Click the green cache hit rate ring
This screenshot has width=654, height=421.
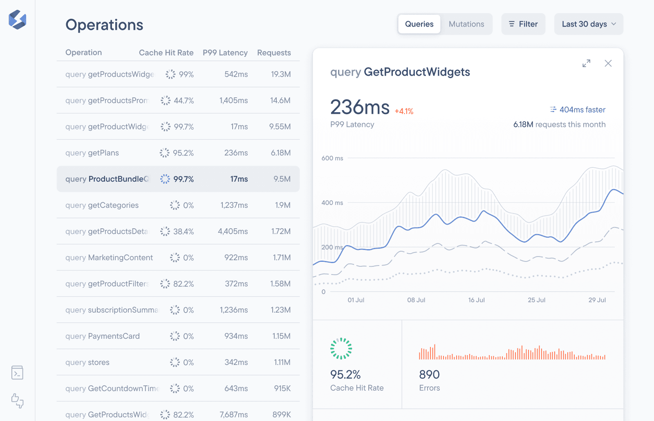pyautogui.click(x=341, y=349)
